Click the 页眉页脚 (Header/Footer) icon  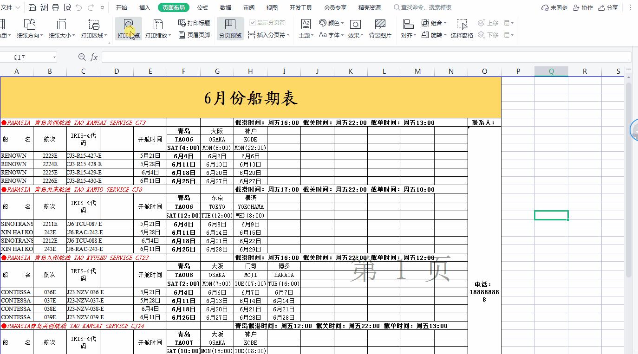tap(194, 34)
